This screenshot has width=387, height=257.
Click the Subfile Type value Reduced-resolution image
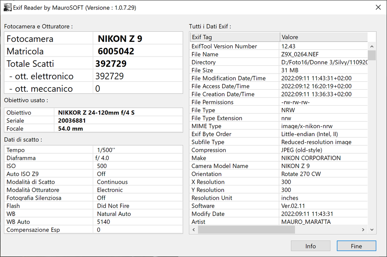tap(317, 142)
